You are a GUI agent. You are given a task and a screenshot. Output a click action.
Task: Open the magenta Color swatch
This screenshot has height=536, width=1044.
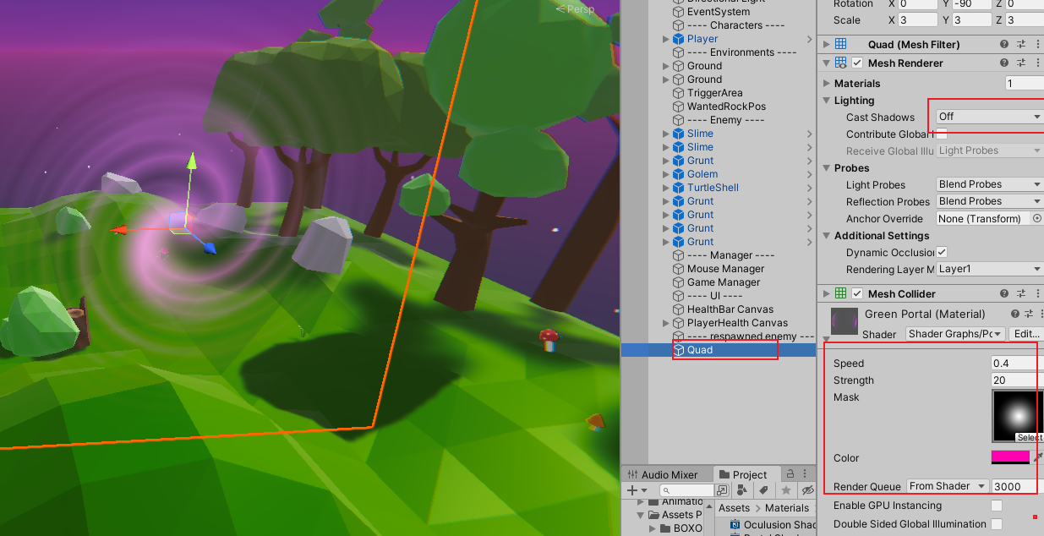pos(1010,457)
